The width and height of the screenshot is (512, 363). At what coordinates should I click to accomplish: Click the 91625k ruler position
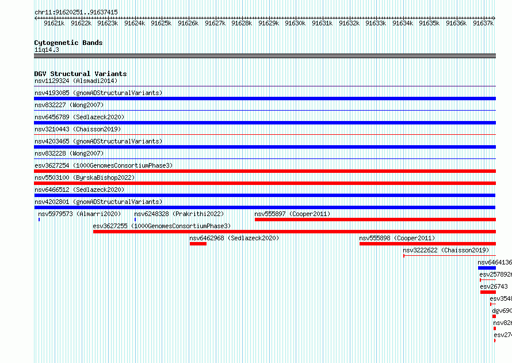(x=161, y=23)
